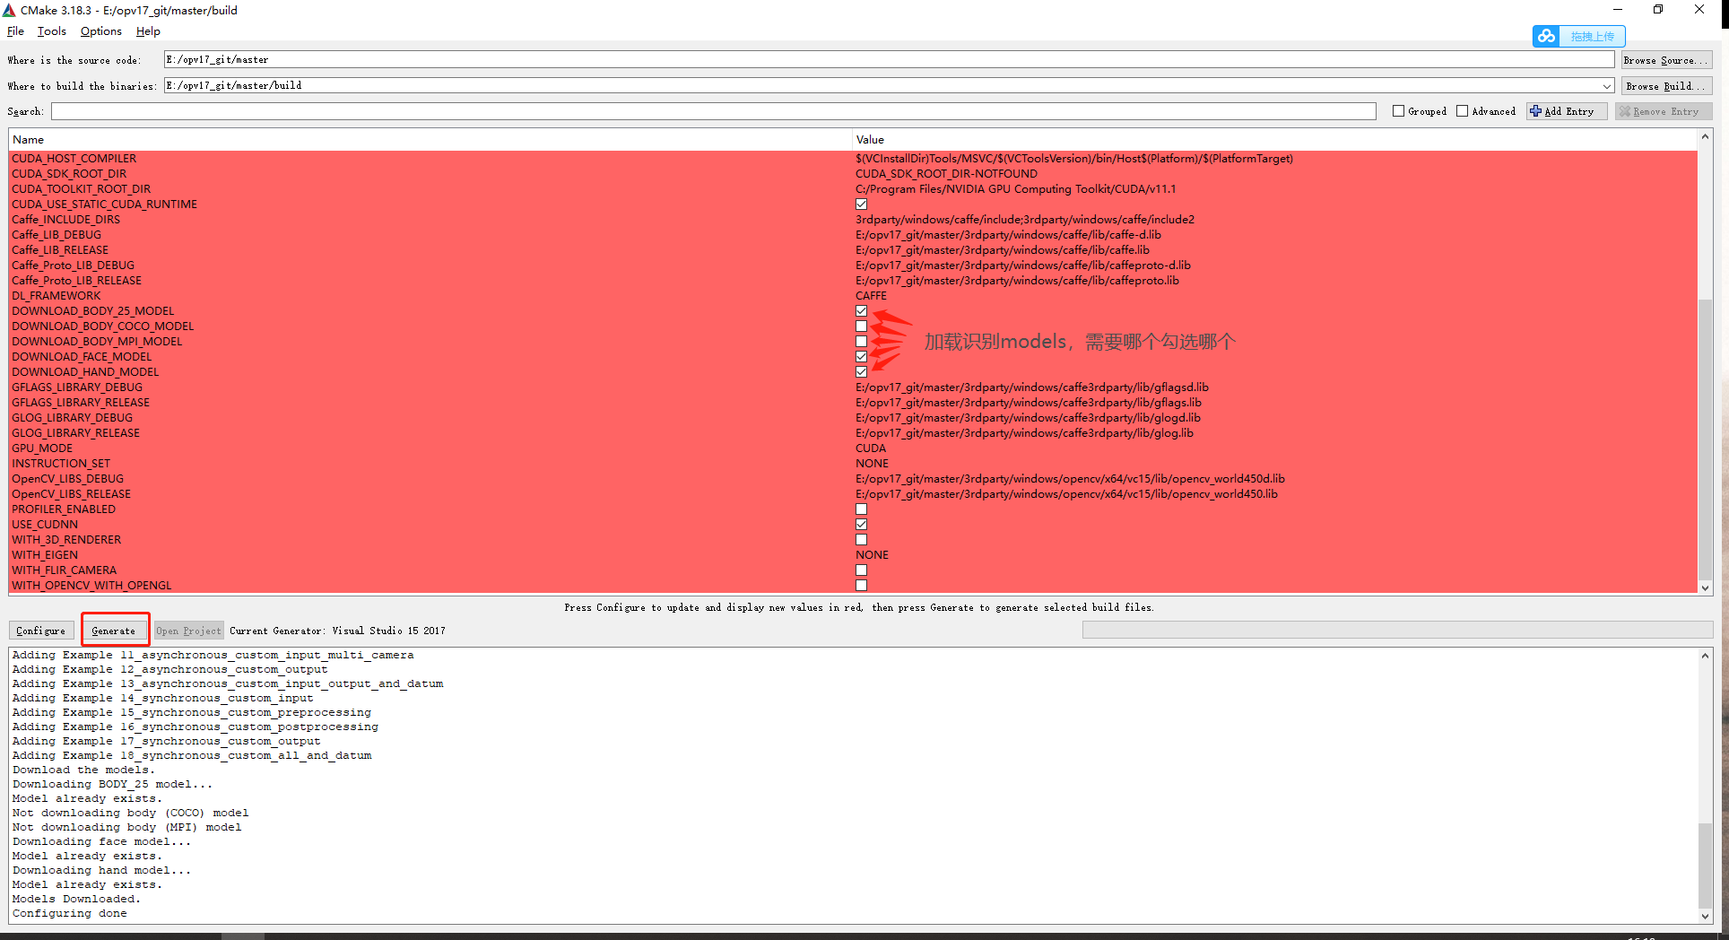Enable the WITH_FLIR_CAMERA checkbox
1729x940 pixels.
(861, 570)
